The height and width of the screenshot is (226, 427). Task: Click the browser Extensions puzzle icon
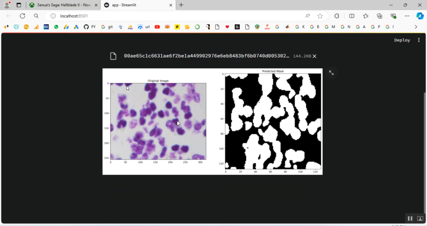(x=337, y=16)
